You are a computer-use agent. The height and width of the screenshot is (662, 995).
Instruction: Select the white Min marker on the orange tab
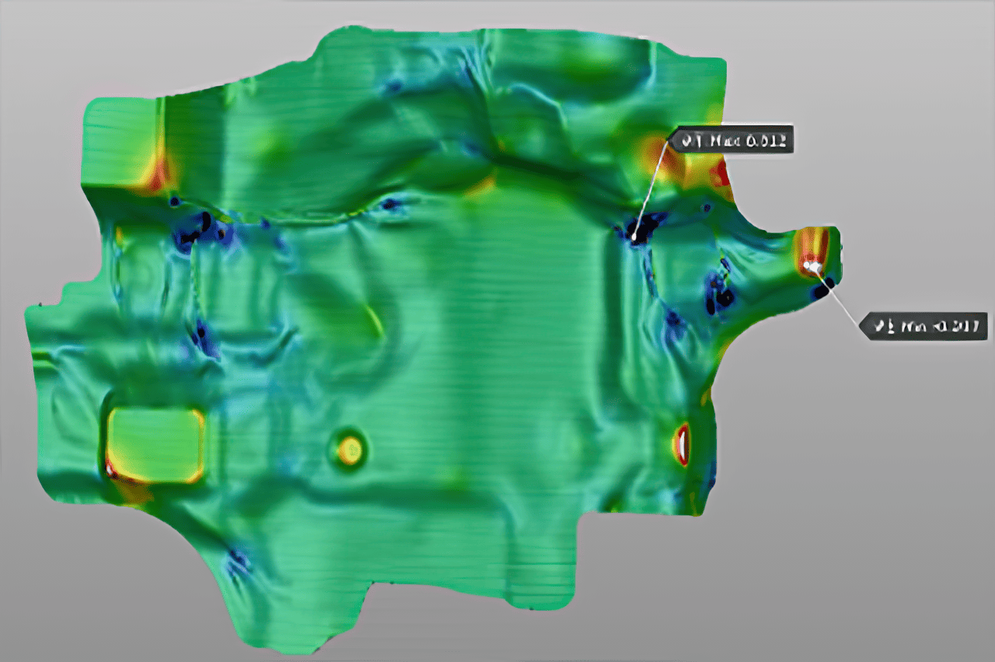[x=814, y=267]
